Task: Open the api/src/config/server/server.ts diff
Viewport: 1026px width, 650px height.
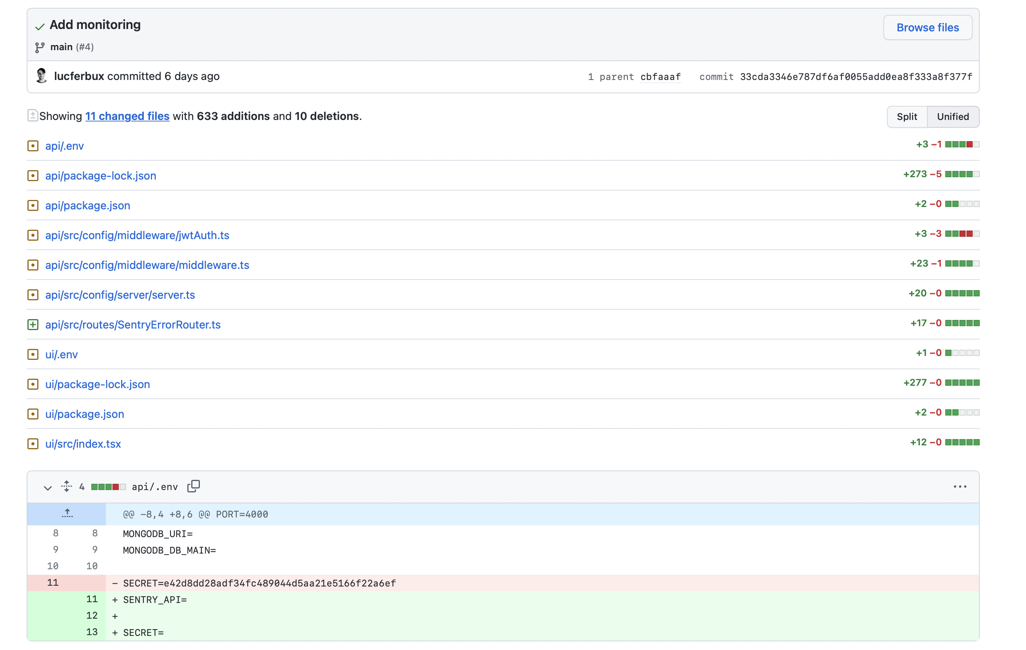Action: 120,294
